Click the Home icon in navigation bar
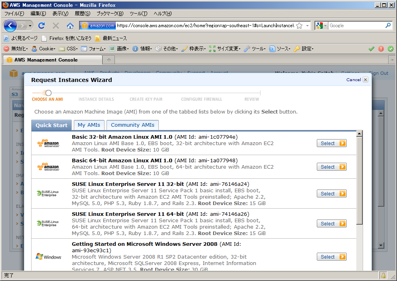Viewport: 397px width, 281px height. [70, 26]
